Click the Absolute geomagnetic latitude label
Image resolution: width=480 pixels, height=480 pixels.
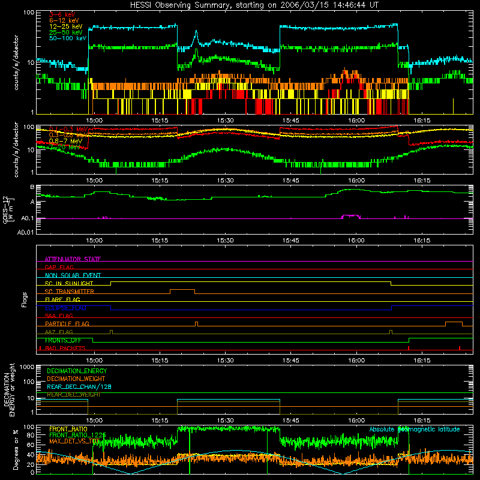pyautogui.click(x=415, y=429)
